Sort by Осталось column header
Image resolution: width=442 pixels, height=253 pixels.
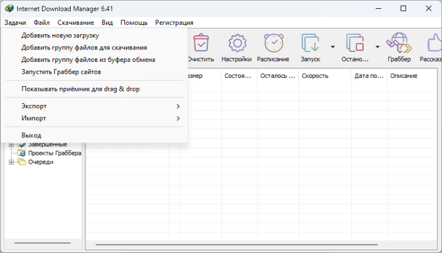pos(278,75)
